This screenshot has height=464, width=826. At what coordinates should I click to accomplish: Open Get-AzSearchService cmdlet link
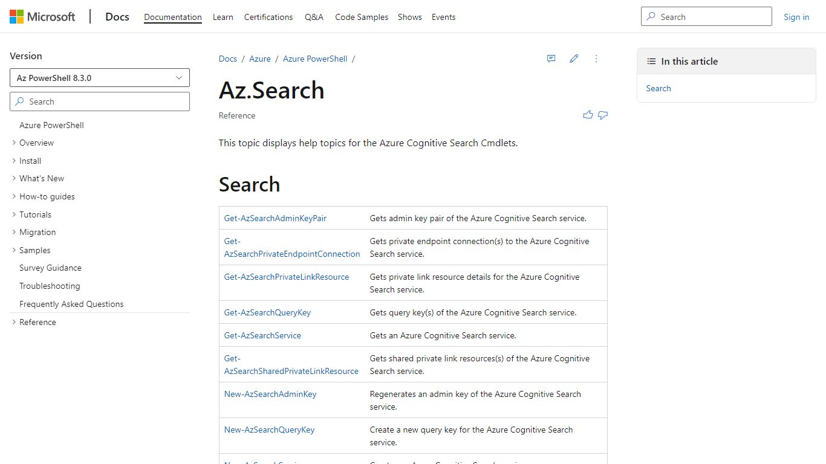tap(262, 335)
